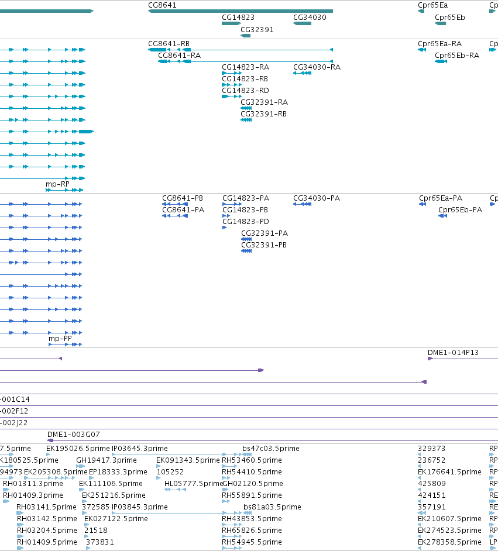This screenshot has height=551, width=498.
Task: Click EST GH19417.3prime
Action: 81,466
